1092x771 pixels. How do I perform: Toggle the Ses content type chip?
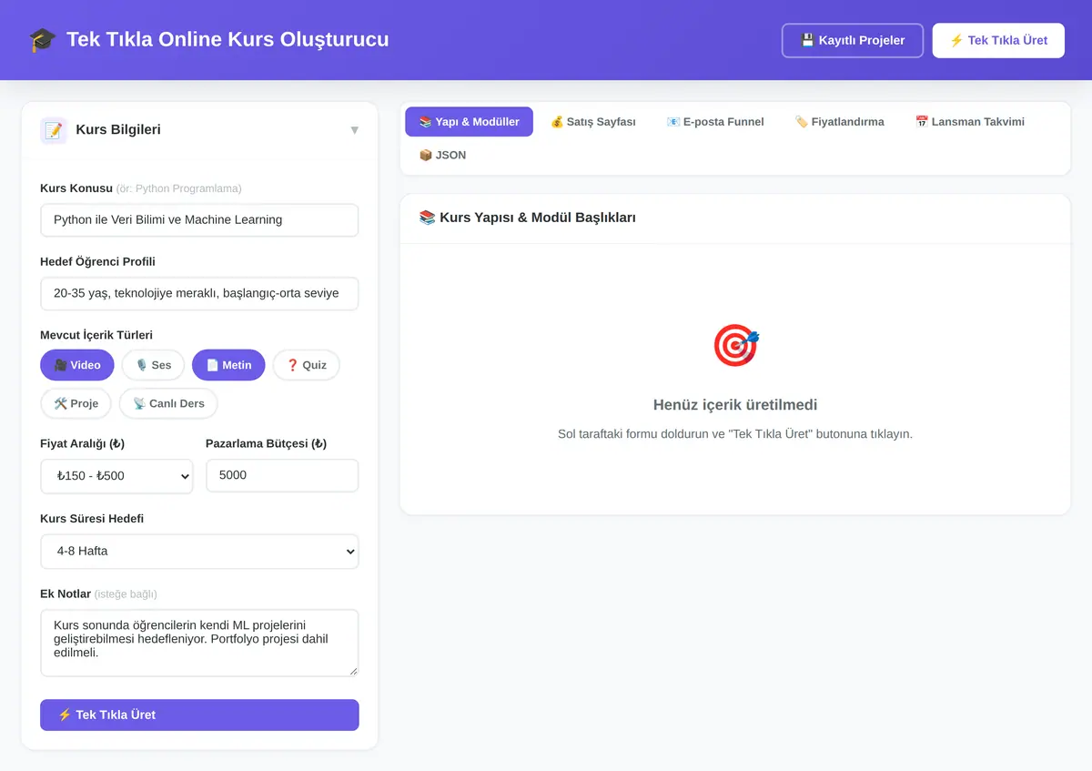click(x=153, y=365)
